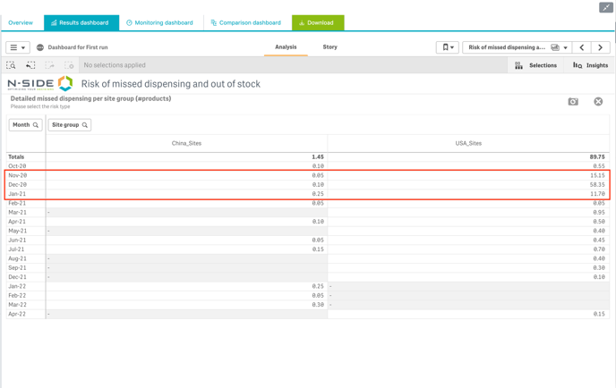
Task: Take a snapshot with the camera icon
Action: [573, 102]
